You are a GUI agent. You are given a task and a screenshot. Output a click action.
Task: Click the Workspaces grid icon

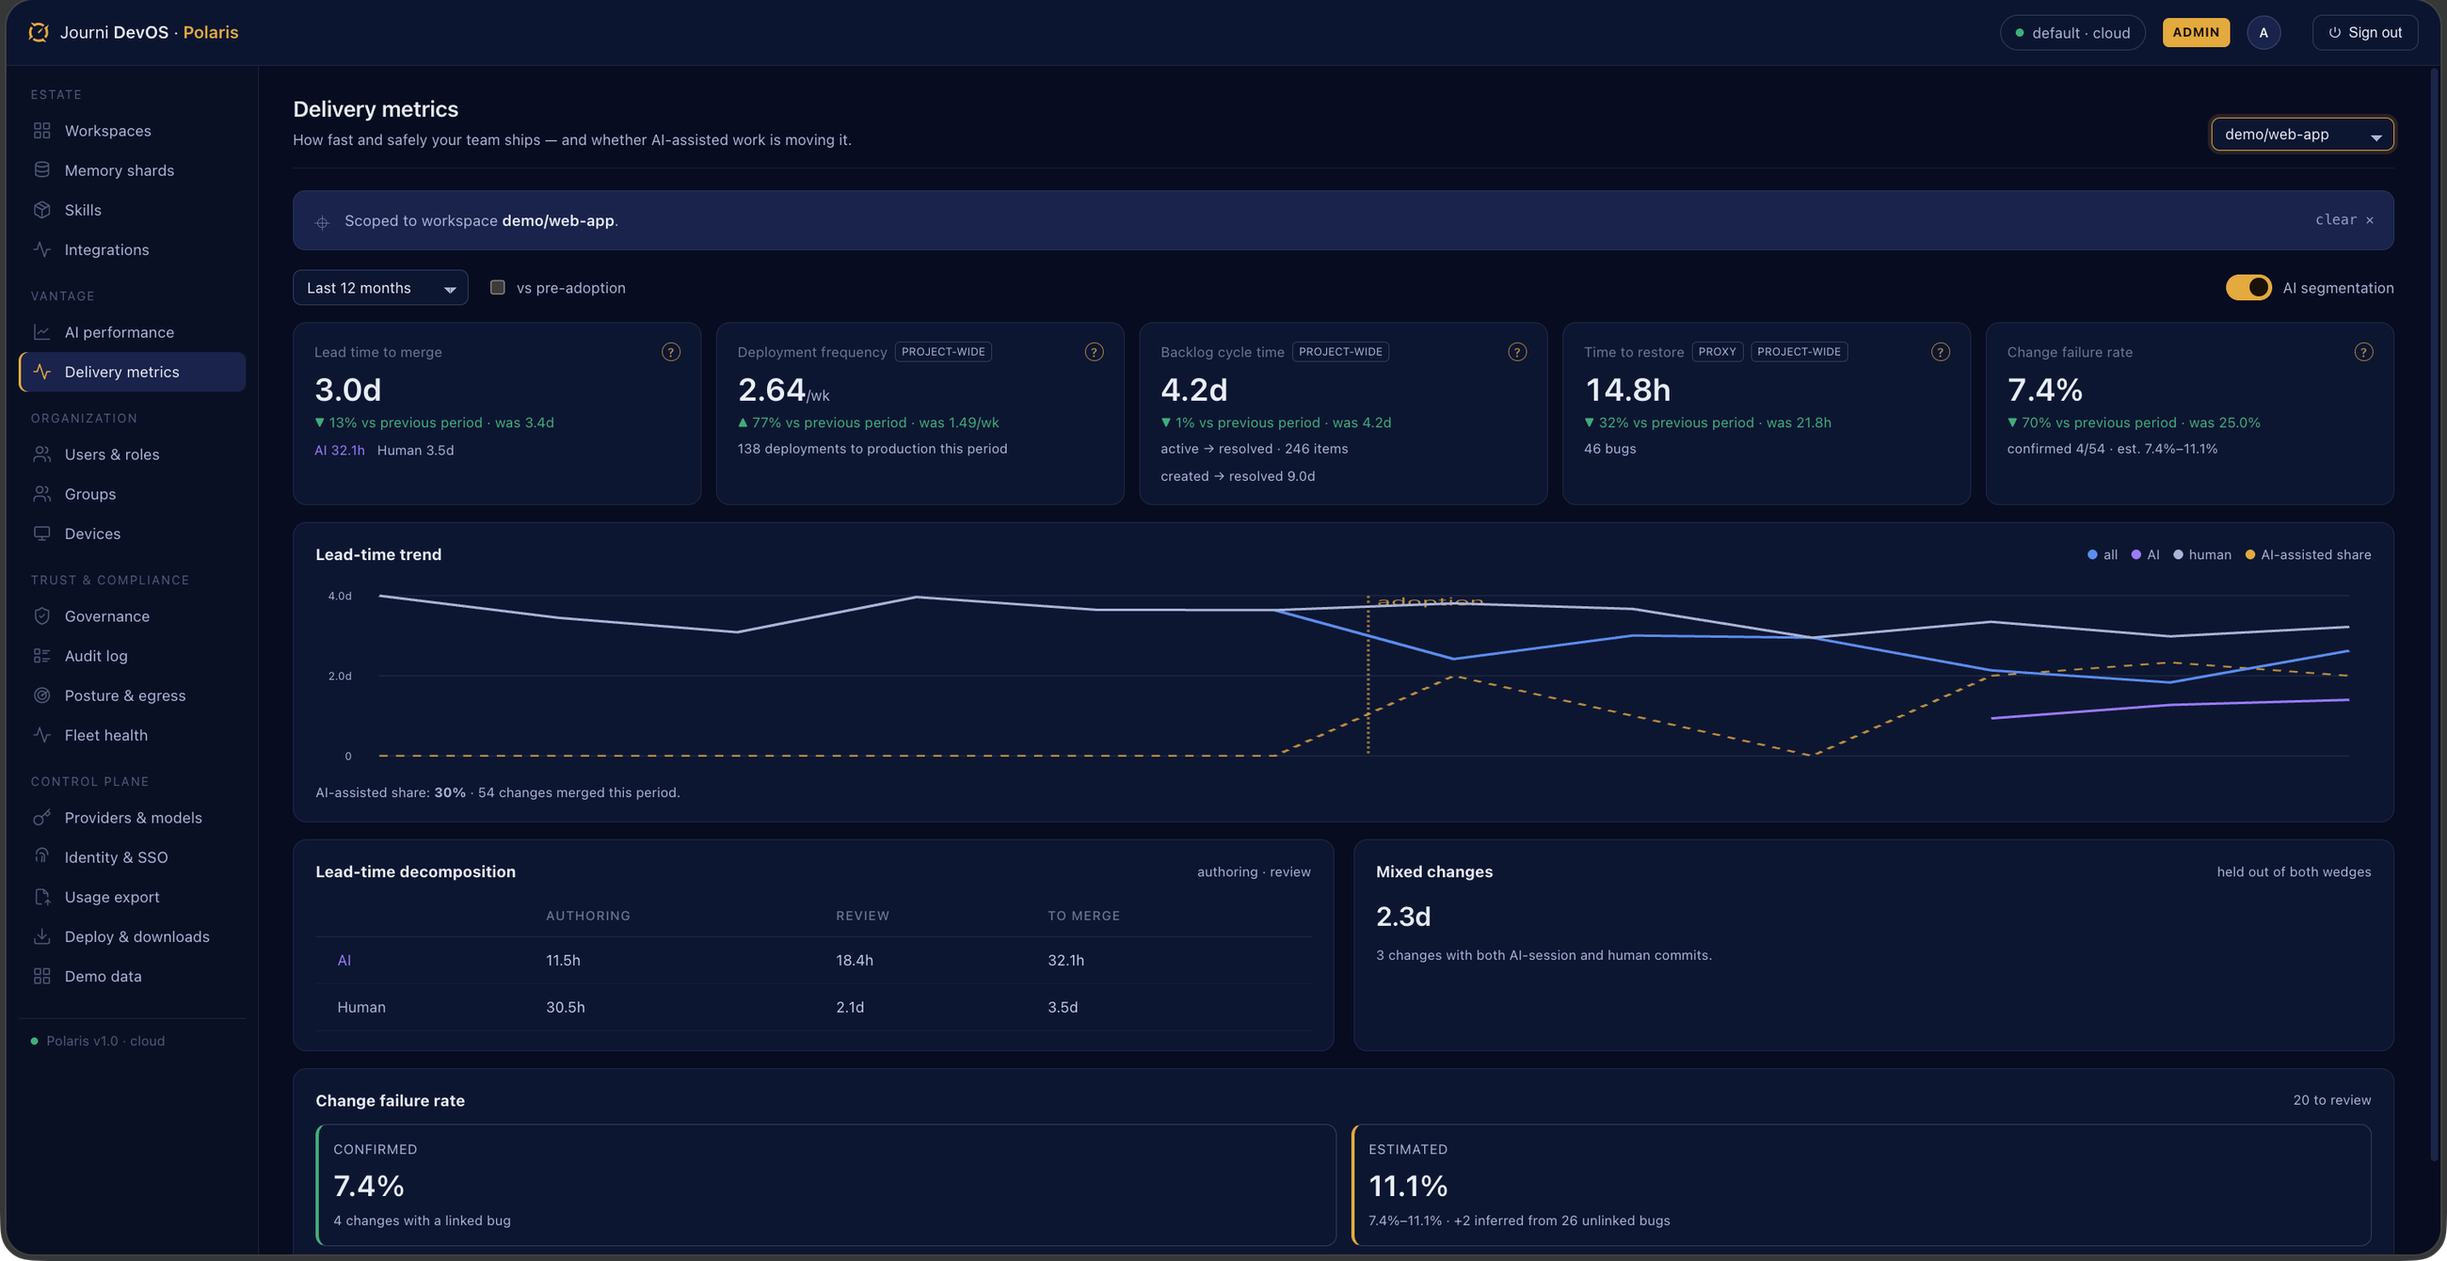(x=41, y=130)
